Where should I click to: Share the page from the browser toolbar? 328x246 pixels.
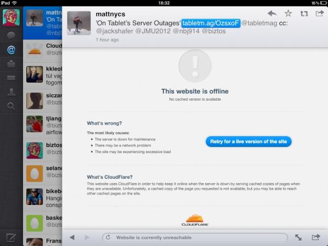(x=315, y=237)
